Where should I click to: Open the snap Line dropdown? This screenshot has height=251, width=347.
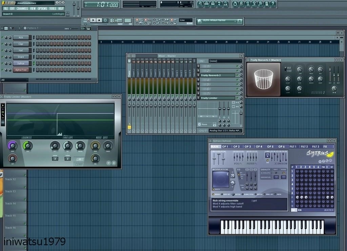coord(186,20)
